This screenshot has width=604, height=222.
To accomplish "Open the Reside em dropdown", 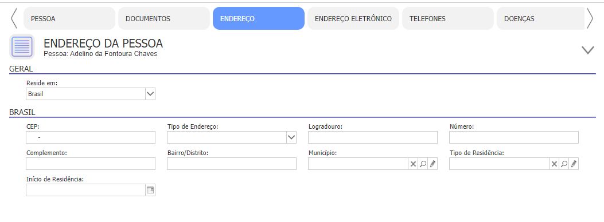I will click(x=150, y=94).
